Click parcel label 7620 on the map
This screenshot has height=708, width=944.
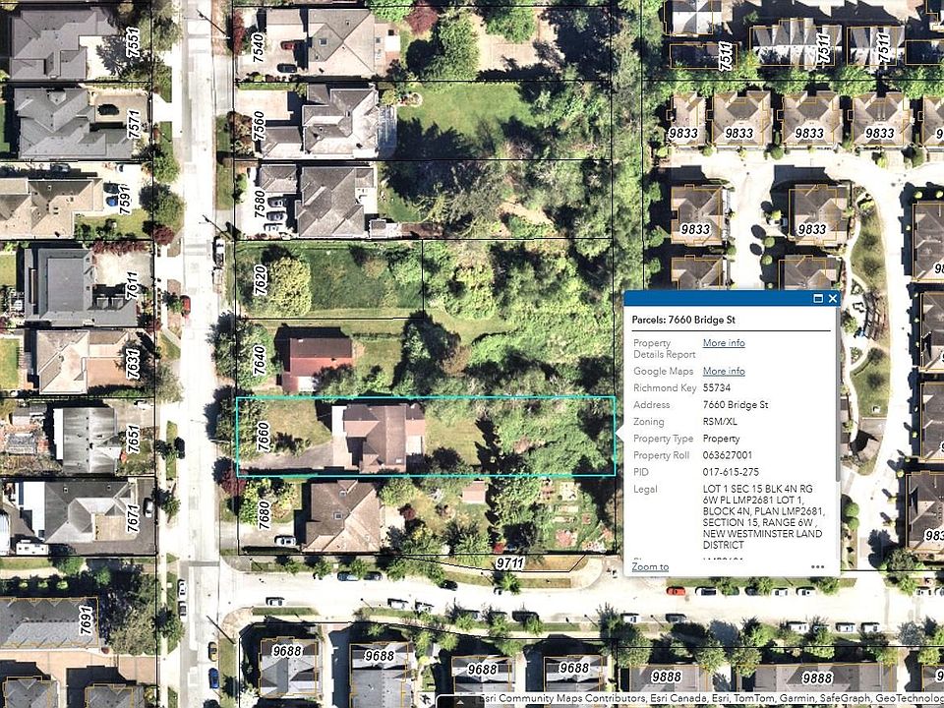(260, 280)
